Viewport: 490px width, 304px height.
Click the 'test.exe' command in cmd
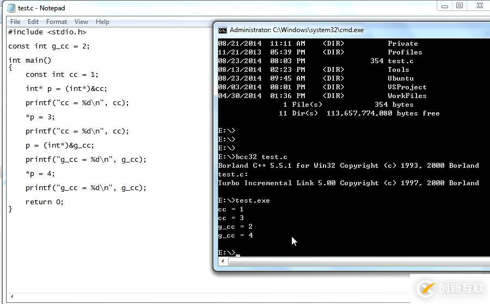(244, 200)
